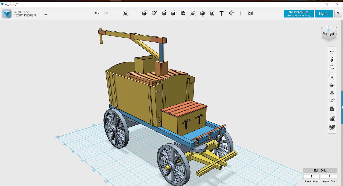The height and width of the screenshot is (186, 343).
Task: Click the Sign In button
Action: tap(324, 14)
